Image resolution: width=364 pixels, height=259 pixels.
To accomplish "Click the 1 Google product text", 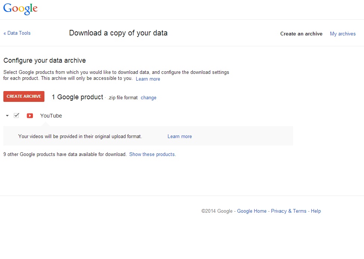I will coord(77,97).
